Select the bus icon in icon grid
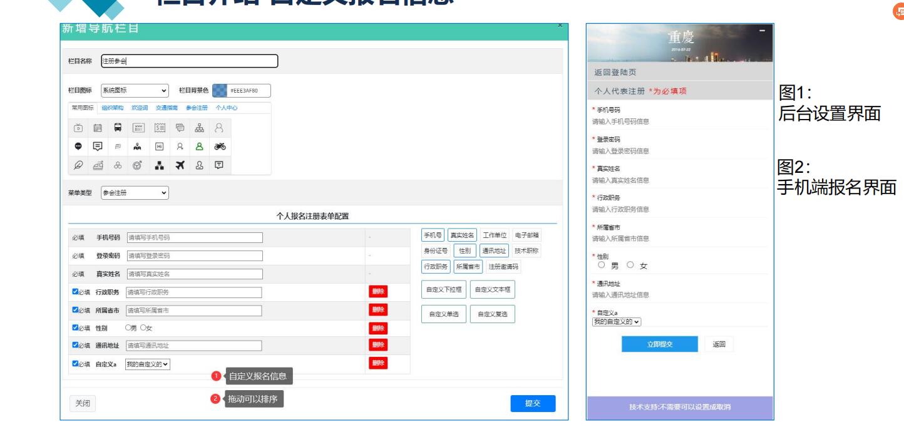The image size is (904, 434). click(x=118, y=128)
